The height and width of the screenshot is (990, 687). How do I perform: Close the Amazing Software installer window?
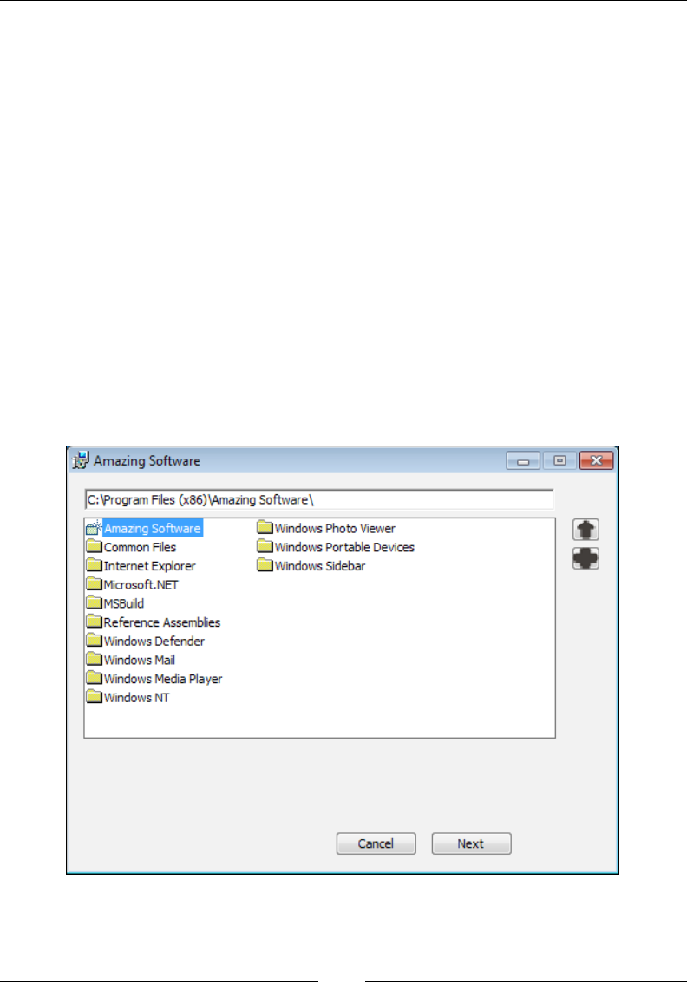[596, 461]
